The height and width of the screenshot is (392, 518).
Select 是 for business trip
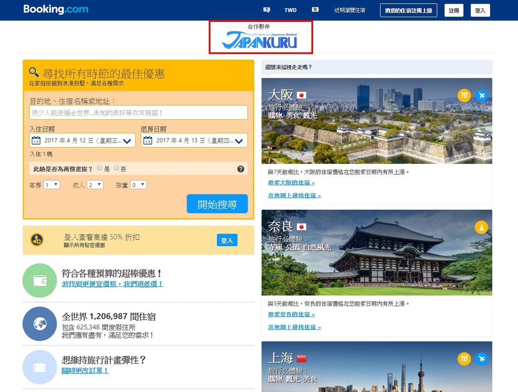(100, 168)
